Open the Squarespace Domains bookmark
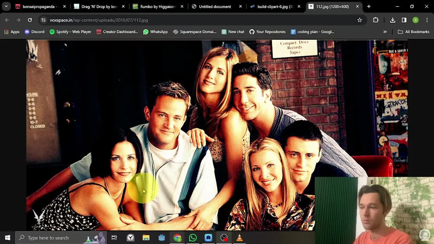Screen dimensions: 434x244 195,32
